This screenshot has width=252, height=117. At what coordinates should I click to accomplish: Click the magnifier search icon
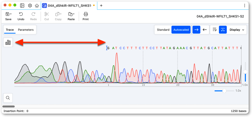click(8, 98)
